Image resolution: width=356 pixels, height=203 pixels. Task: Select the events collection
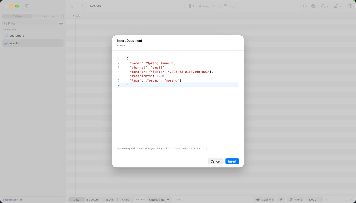33,43
